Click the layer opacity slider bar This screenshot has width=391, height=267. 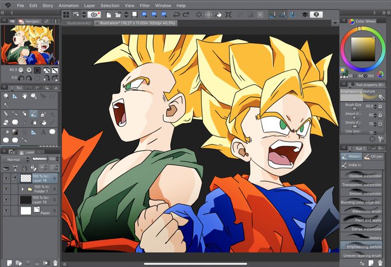click(x=40, y=159)
